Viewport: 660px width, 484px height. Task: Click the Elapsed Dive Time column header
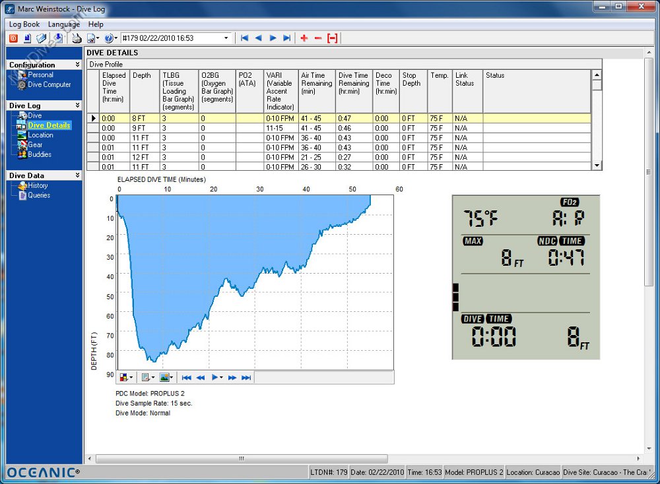pos(114,91)
